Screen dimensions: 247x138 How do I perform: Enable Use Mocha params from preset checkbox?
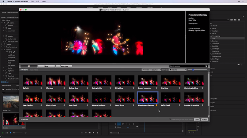(170, 119)
